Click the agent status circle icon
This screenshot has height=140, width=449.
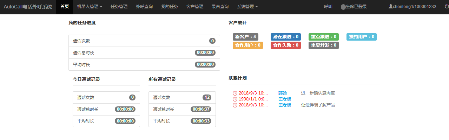click(x=343, y=7)
